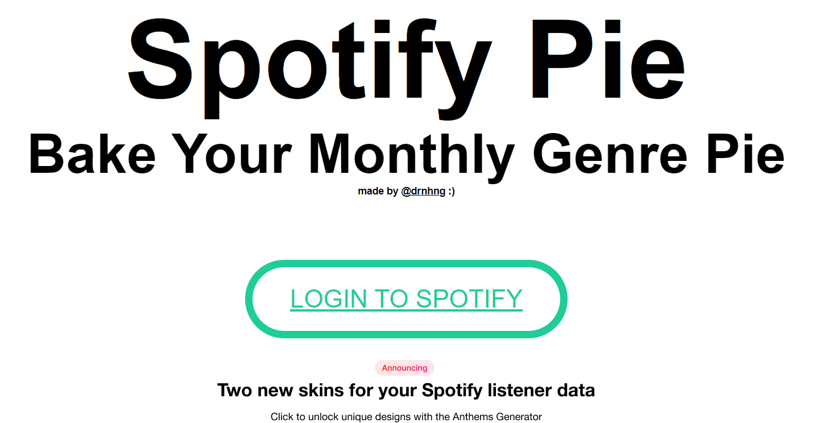Click the Spotify Pie header logo text
The image size is (832, 423).
405,61
